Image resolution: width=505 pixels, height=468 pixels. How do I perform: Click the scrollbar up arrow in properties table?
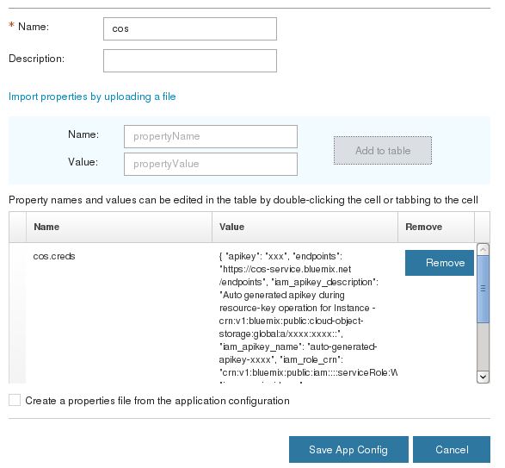[x=483, y=249]
